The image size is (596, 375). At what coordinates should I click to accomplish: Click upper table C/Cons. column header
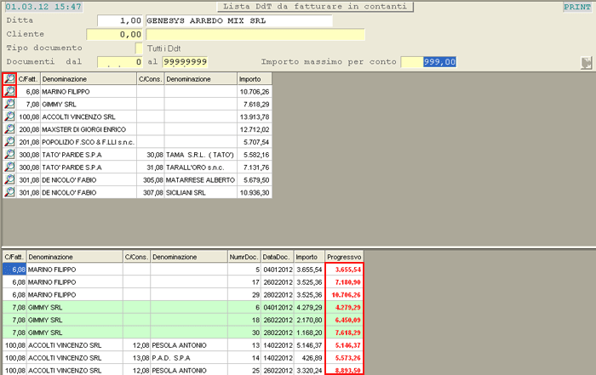pyautogui.click(x=151, y=79)
